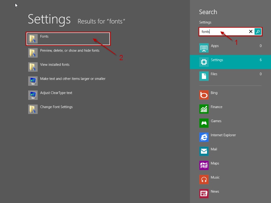Image resolution: width=271 pixels, height=203 pixels.
Task: Search fonts in Maps label
Action: point(215,163)
